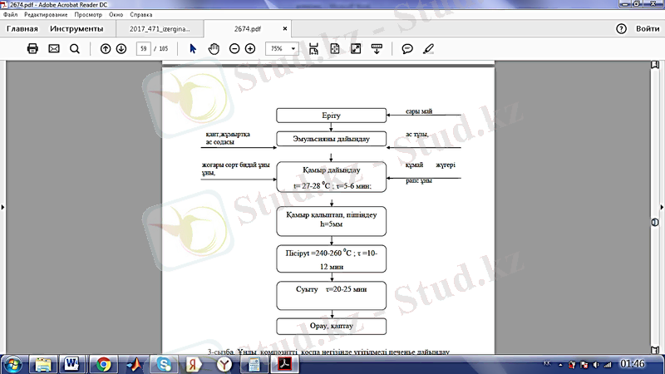The height and width of the screenshot is (374, 665).
Task: Select the 2674.pdf document tab
Action: click(247, 29)
